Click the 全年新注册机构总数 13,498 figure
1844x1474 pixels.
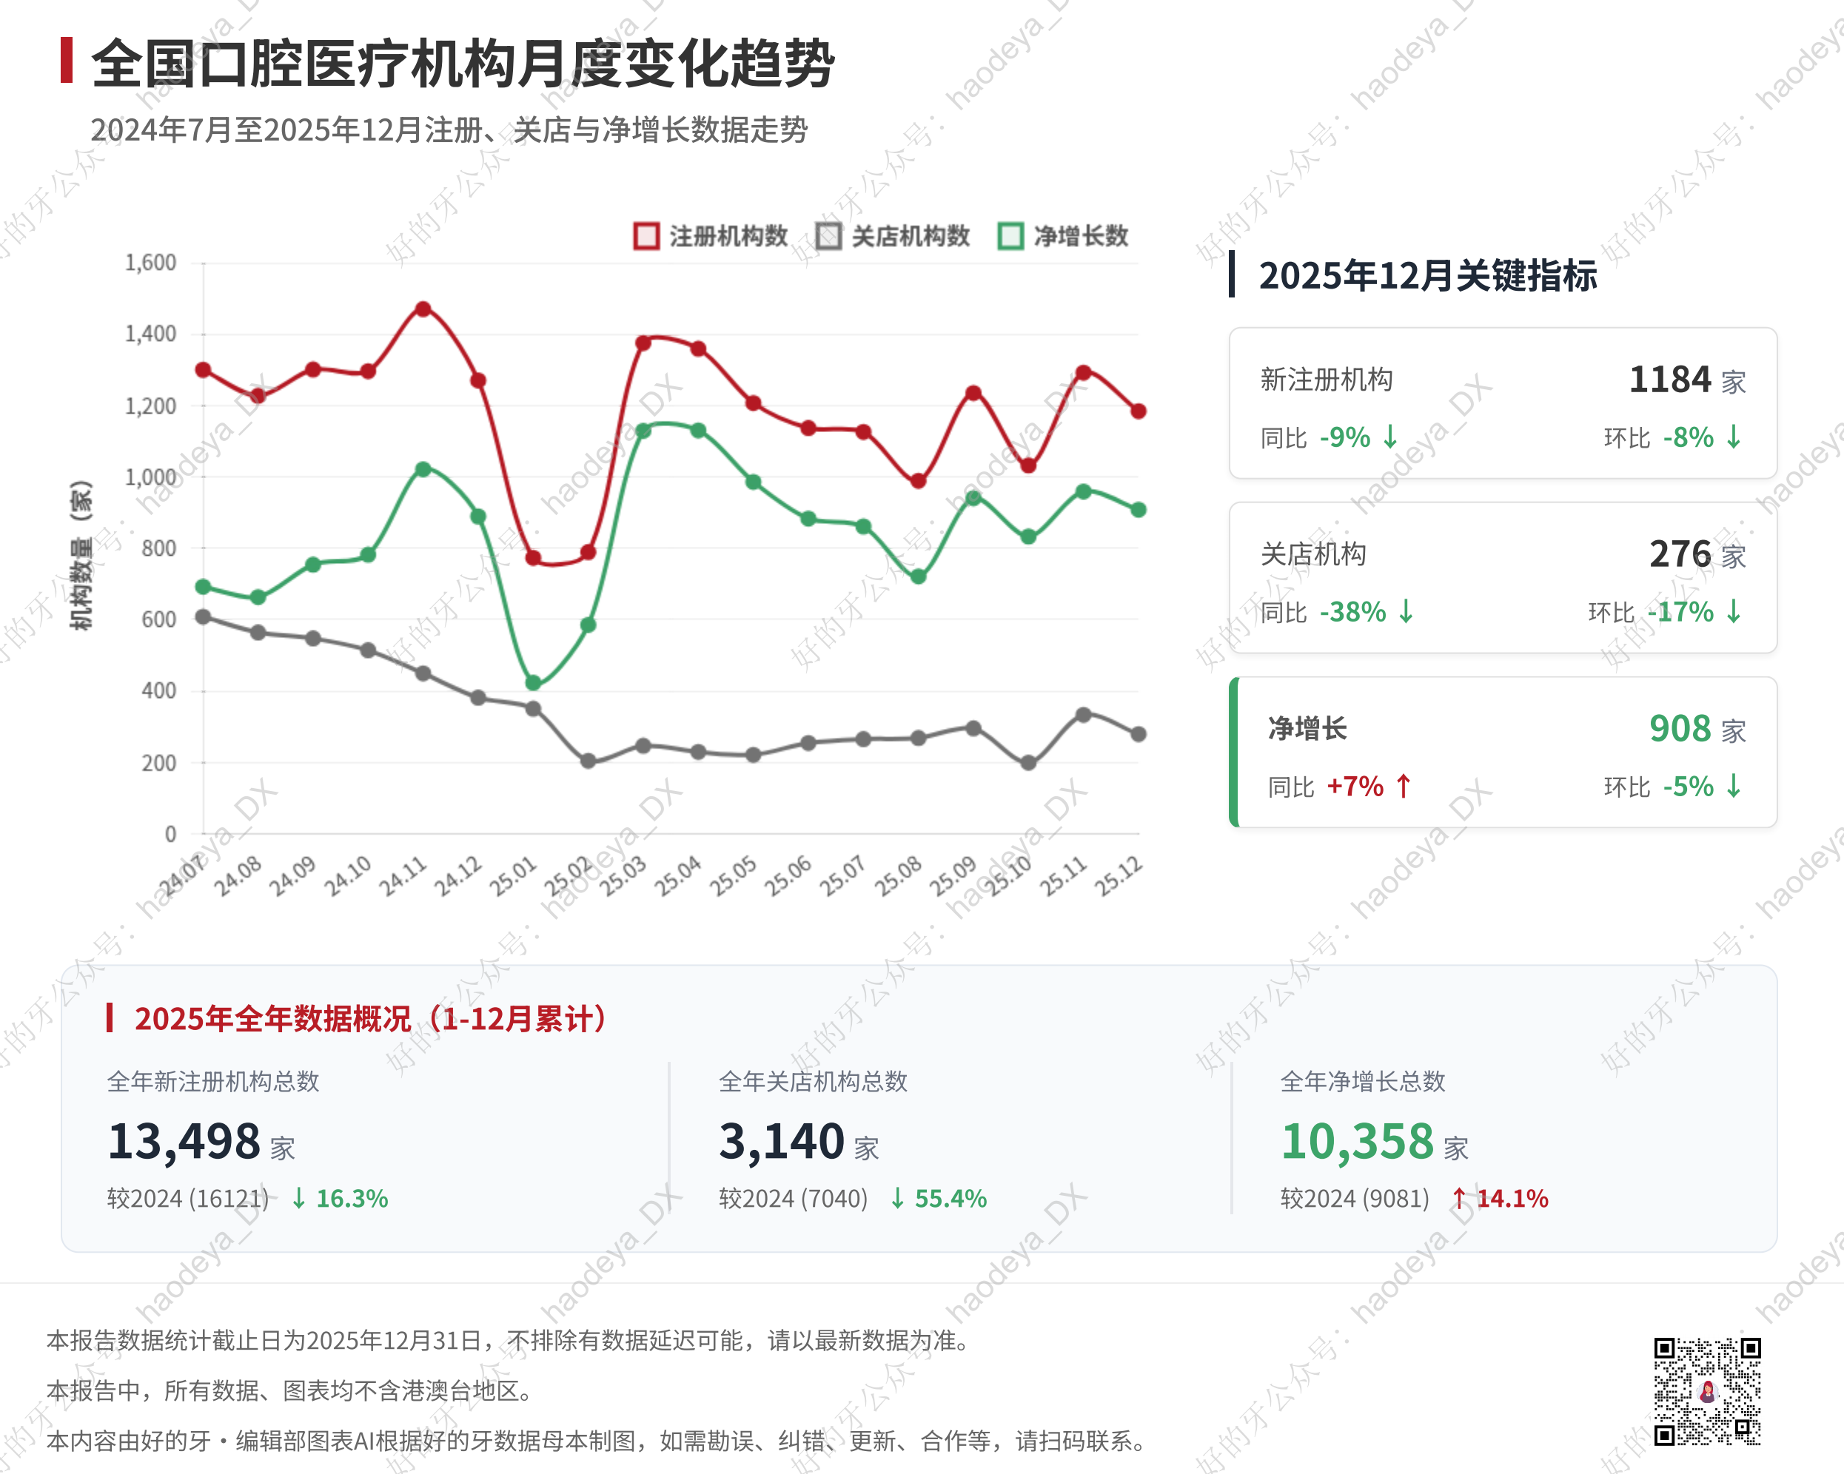[x=184, y=1142]
